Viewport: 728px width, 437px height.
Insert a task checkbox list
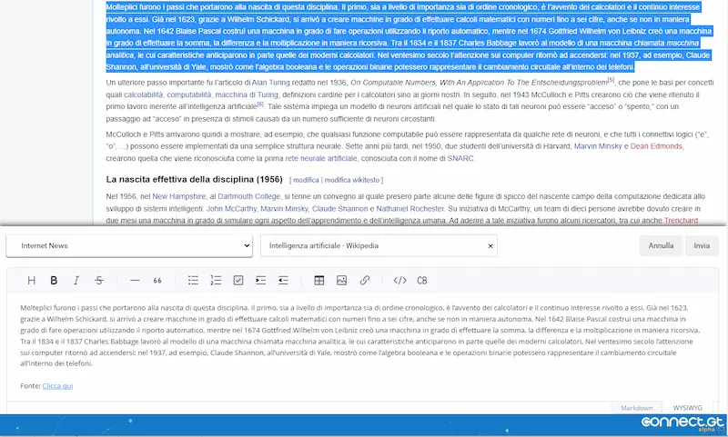tap(238, 281)
